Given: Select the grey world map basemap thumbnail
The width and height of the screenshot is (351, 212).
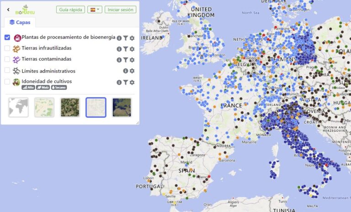Looking at the screenshot, I should (18, 108).
